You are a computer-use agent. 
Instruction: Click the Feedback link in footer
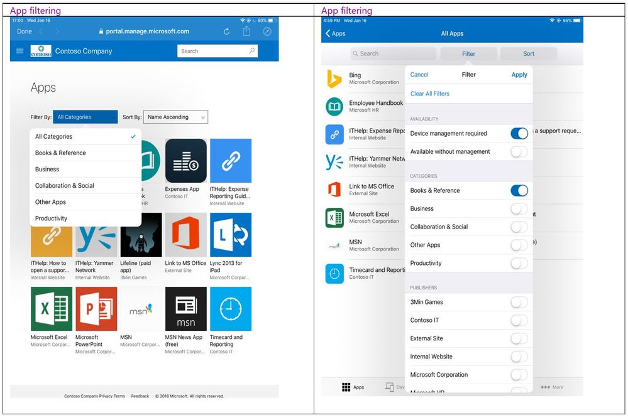click(140, 396)
